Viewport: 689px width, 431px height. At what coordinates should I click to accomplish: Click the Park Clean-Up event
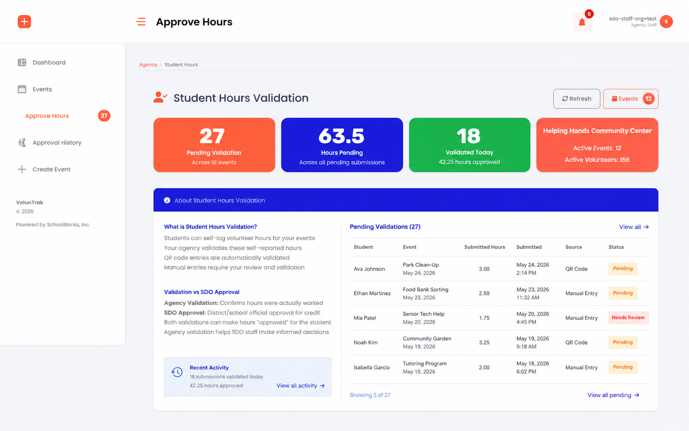[x=421, y=265]
